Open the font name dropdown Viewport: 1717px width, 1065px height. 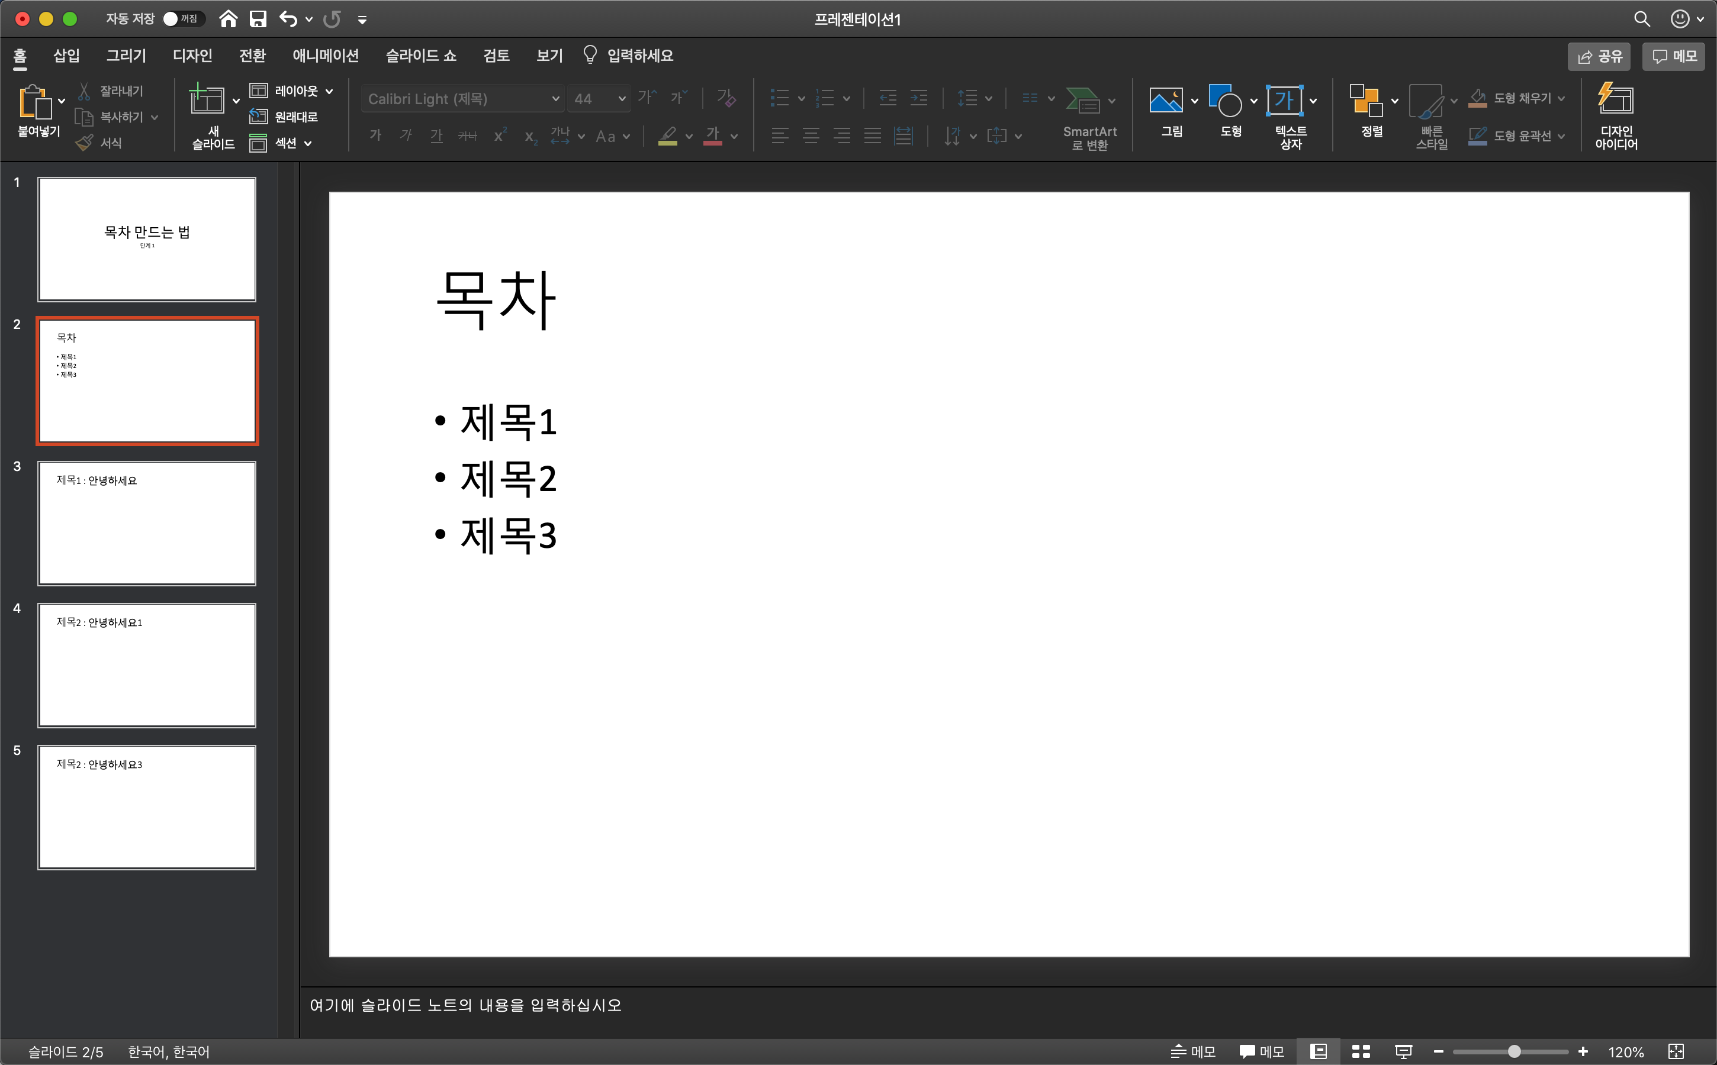tap(555, 99)
